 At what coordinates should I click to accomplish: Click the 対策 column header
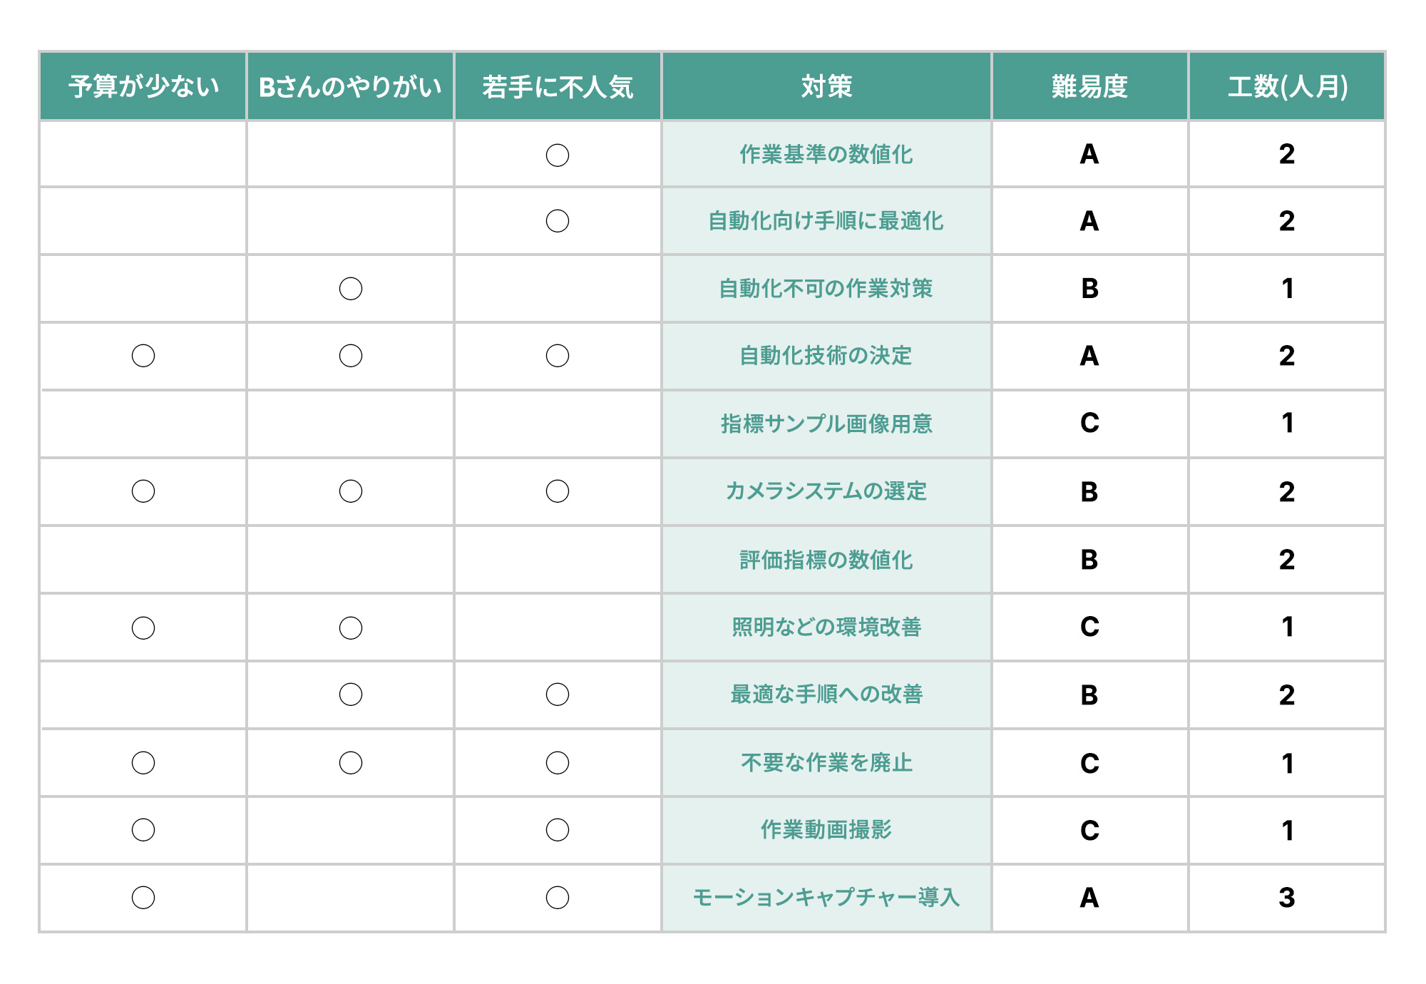[826, 86]
